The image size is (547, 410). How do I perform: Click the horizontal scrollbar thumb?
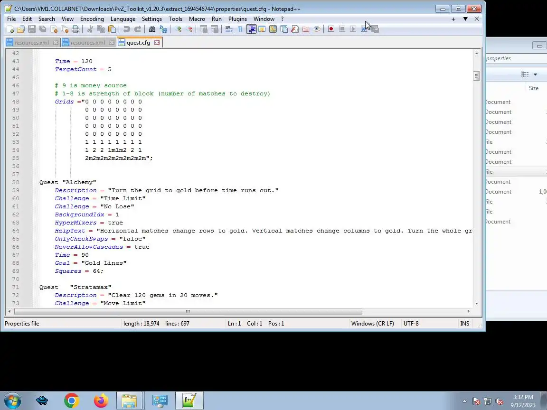pos(188,311)
